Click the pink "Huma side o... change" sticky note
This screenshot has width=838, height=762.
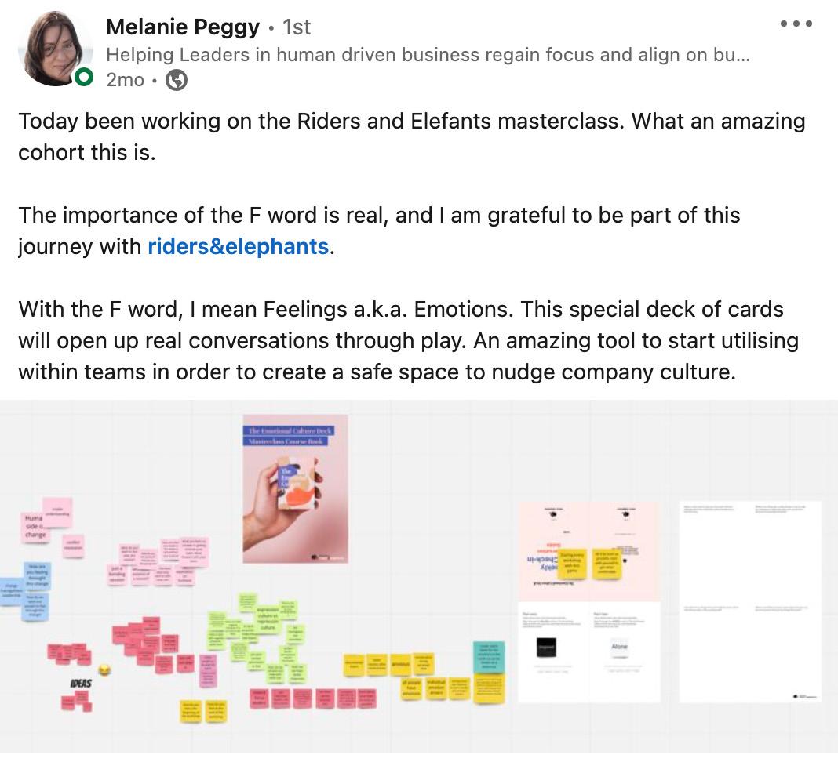pos(35,526)
